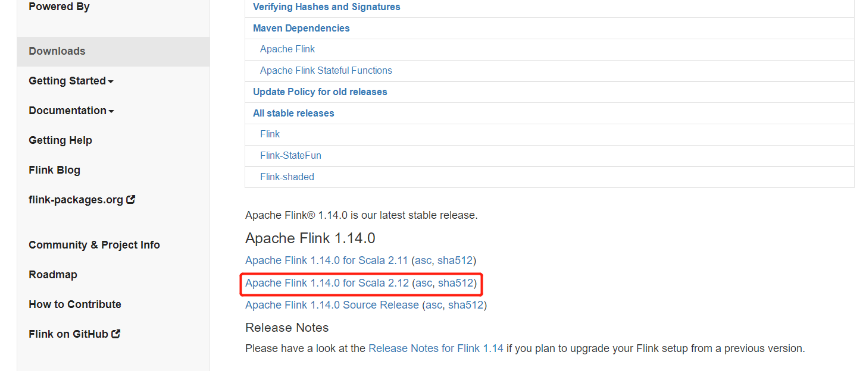Open the All stable releases section link
The image size is (866, 371).
293,113
